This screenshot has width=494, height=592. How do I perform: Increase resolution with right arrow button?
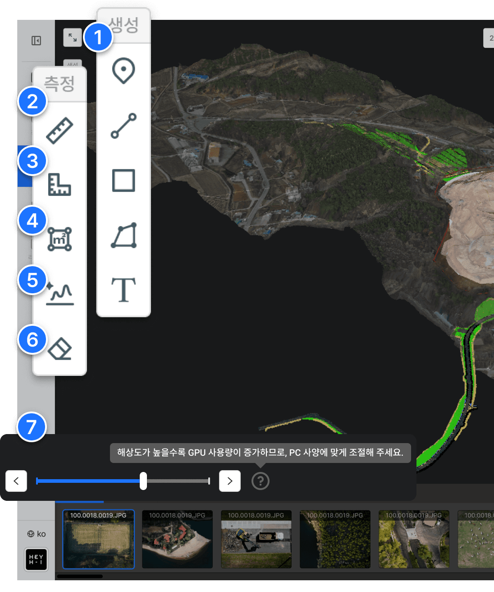point(230,481)
